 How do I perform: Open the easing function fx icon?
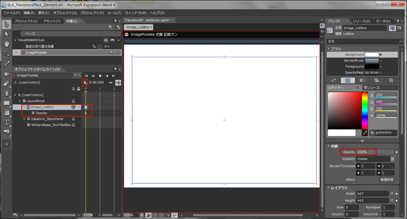[x=94, y=46]
